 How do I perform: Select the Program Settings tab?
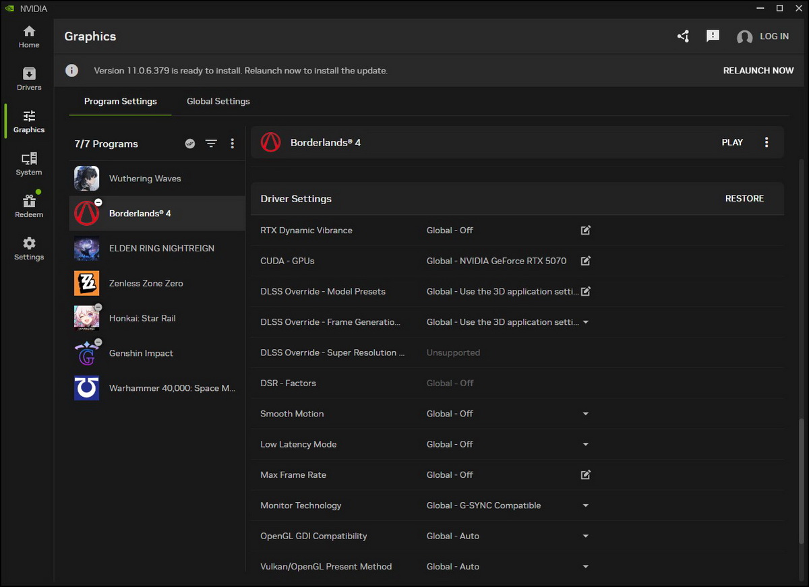tap(120, 101)
